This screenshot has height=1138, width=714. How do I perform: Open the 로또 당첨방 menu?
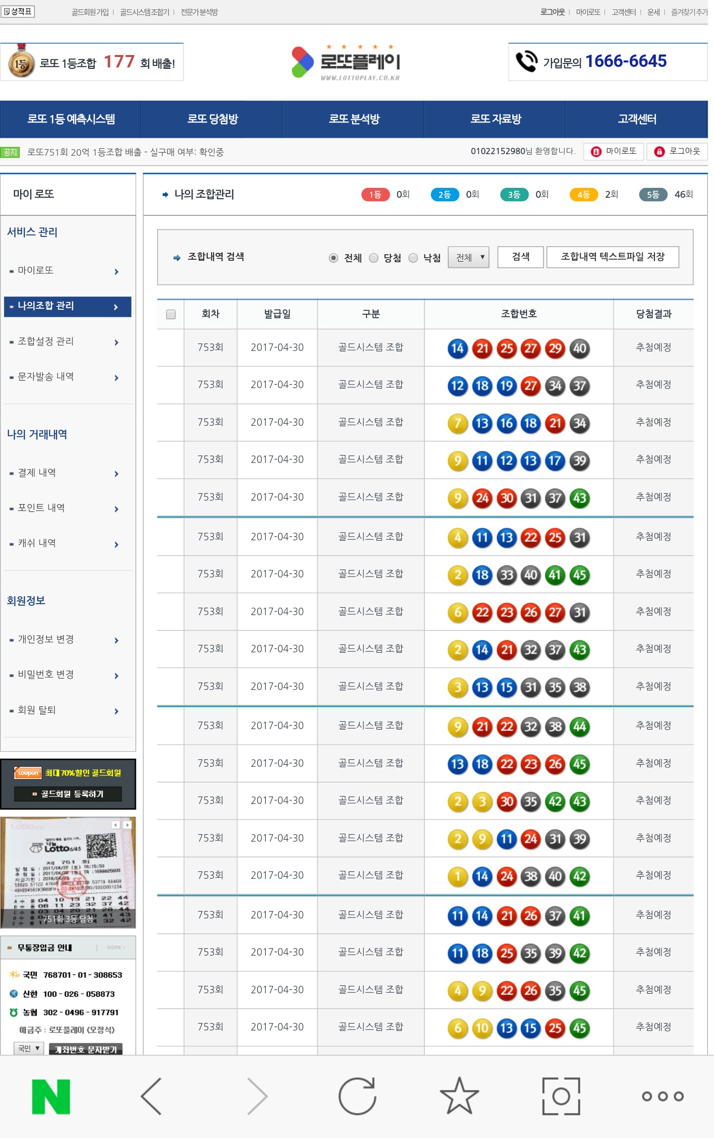pos(212,119)
